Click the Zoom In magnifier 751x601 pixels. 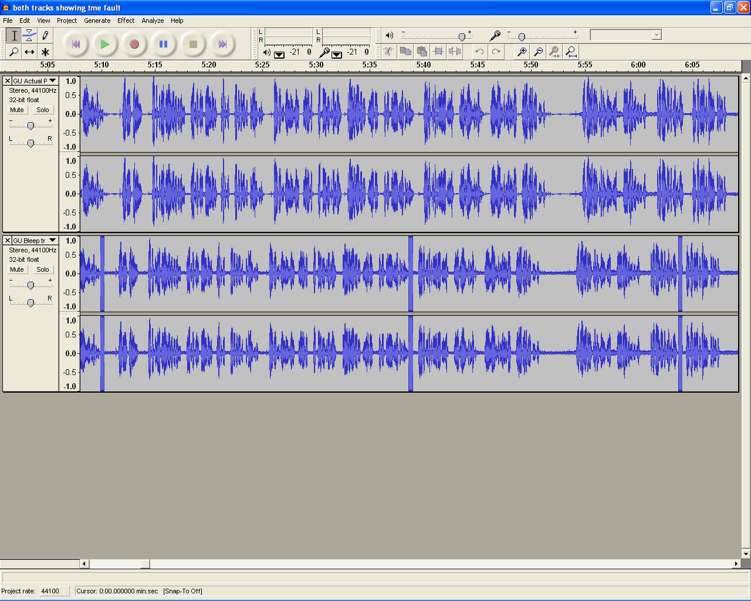tap(522, 52)
